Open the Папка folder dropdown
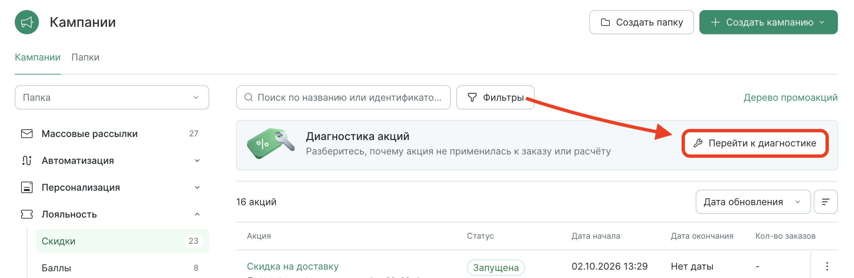This screenshot has height=278, width=854. 112,97
